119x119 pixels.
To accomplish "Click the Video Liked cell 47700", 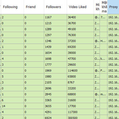I will 80,59.
